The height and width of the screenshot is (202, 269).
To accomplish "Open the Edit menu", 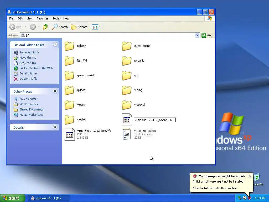I will coord(20,18).
